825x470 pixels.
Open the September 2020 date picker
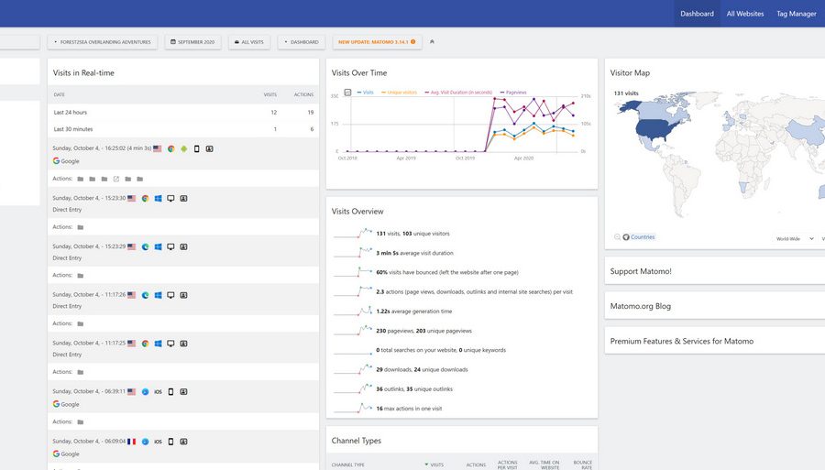pos(192,42)
